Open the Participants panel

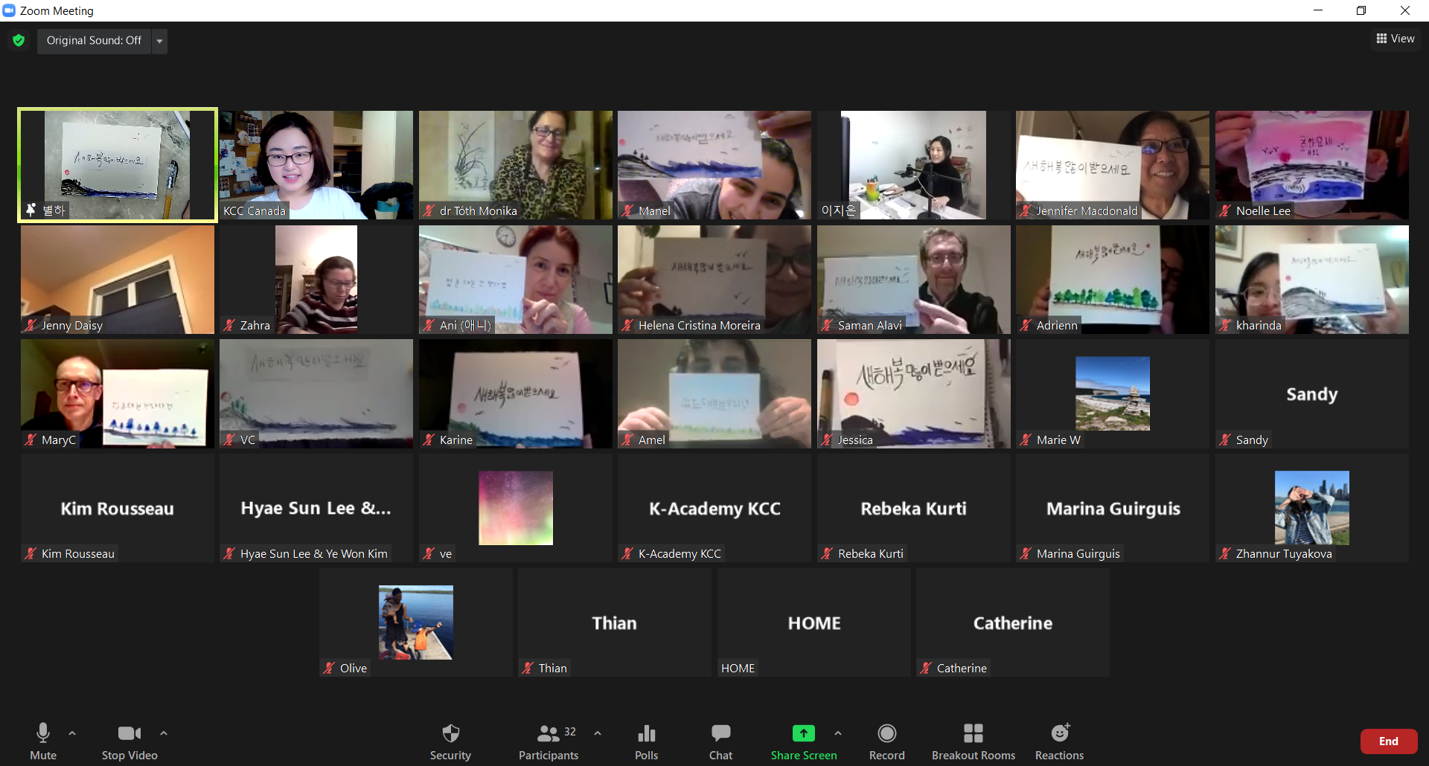coord(549,741)
